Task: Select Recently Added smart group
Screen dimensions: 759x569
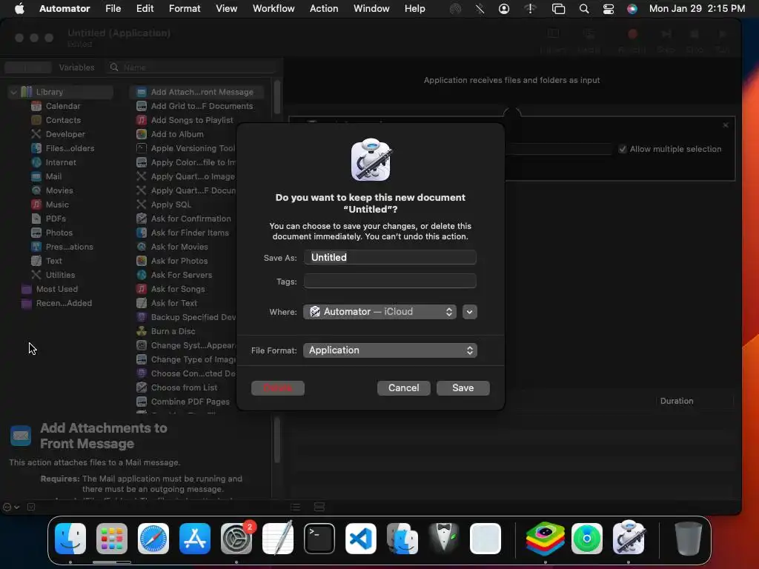Action: coord(64,303)
